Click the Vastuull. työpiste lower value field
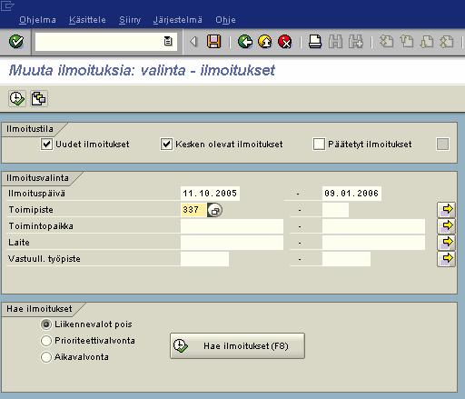 (204, 259)
